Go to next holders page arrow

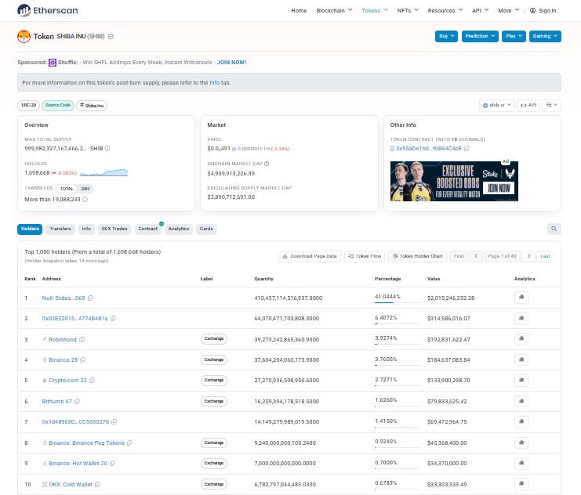[x=528, y=256]
